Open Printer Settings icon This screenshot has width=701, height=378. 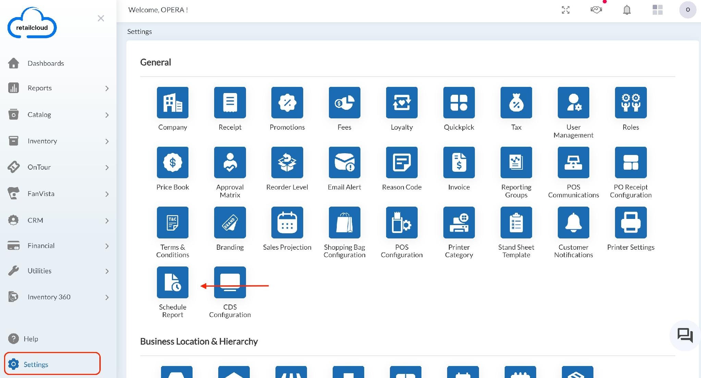coord(630,222)
